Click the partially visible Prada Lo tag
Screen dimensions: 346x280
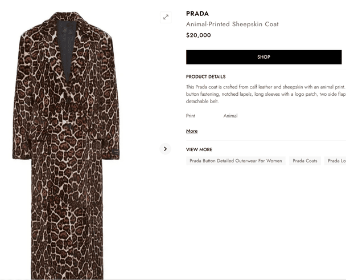coord(335,161)
